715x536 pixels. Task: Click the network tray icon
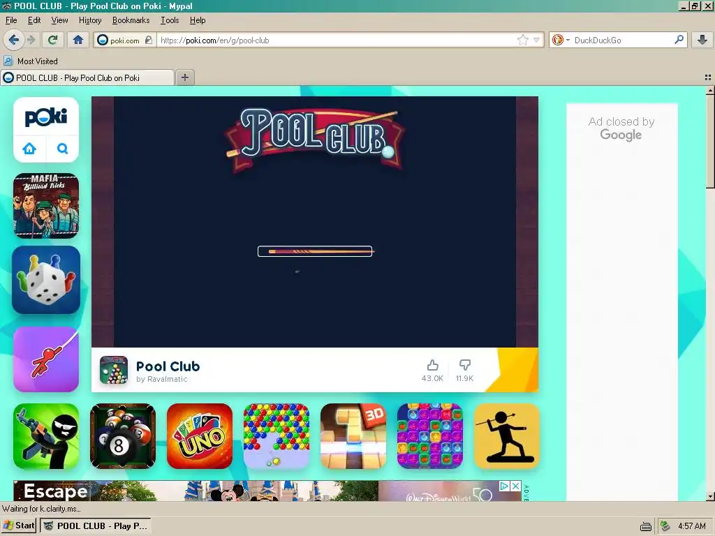pos(665,526)
